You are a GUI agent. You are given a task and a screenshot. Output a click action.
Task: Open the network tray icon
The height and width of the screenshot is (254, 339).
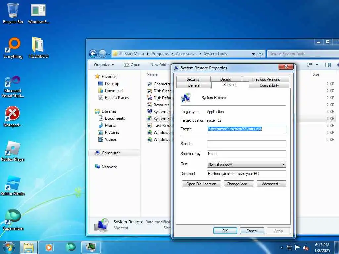coord(289,248)
